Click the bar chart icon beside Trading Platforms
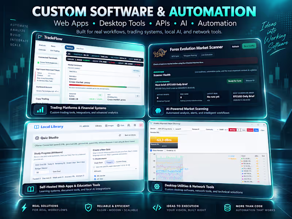 [40, 110]
